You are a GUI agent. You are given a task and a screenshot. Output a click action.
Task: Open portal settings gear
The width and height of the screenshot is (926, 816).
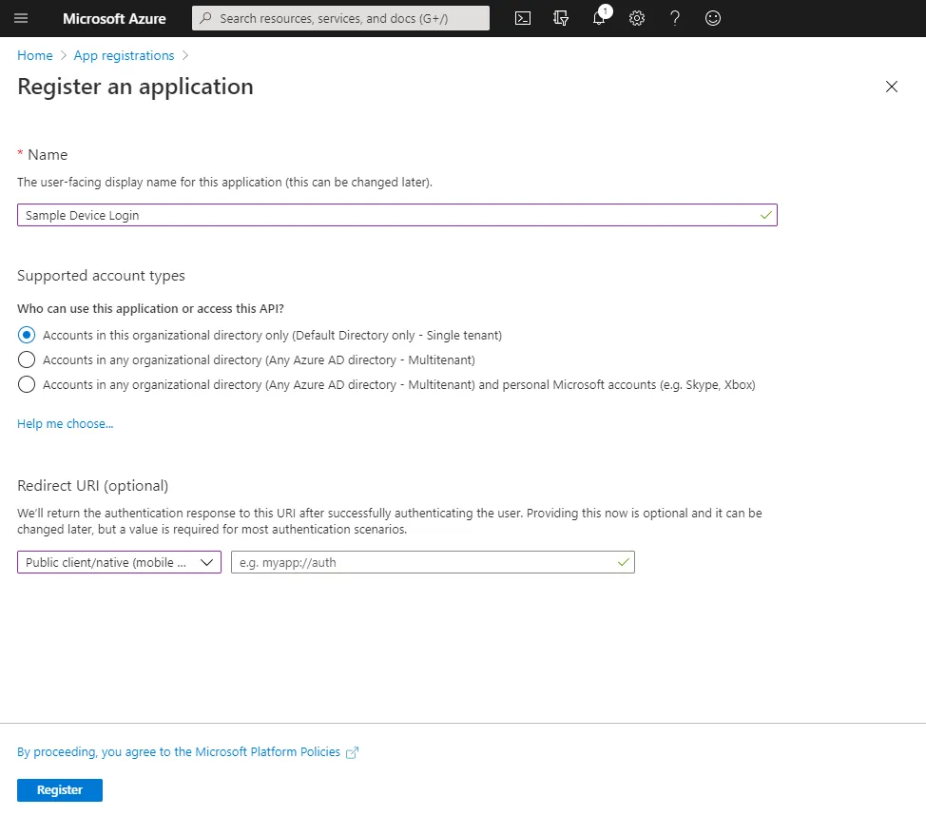pos(637,18)
